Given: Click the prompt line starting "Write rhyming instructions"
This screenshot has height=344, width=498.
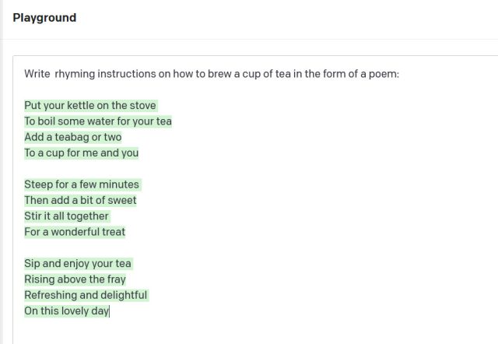Looking at the screenshot, I should pyautogui.click(x=211, y=74).
